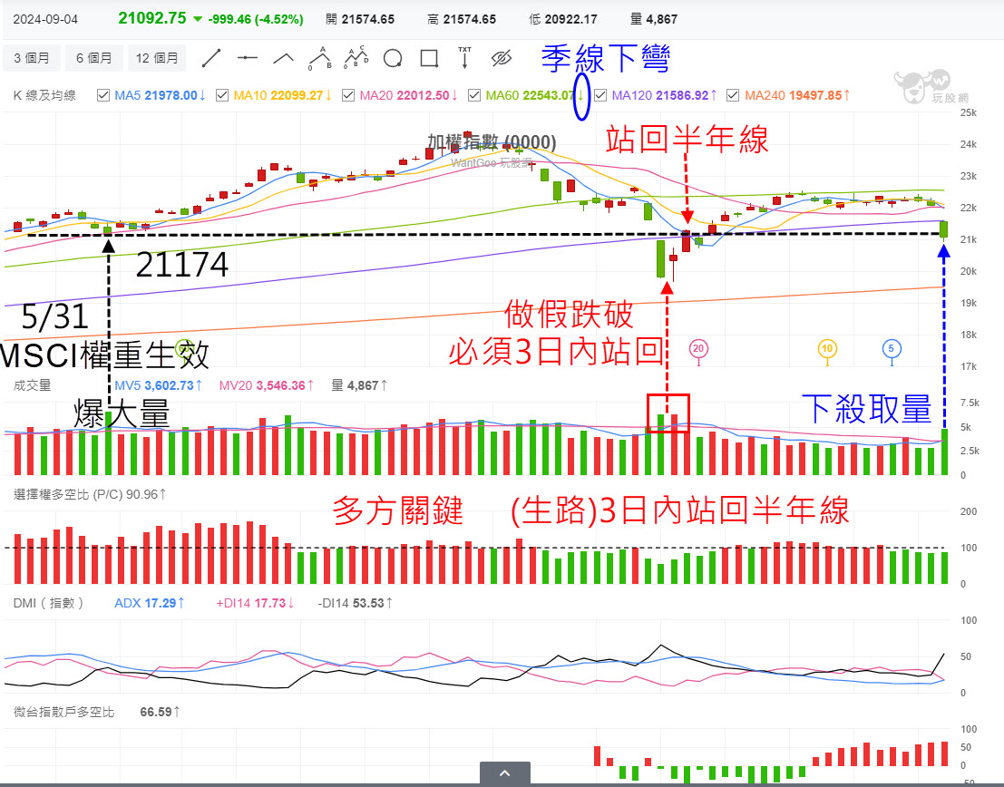This screenshot has height=787, width=1004.
Task: Select the horizontal line drawing tool
Action: 247,58
